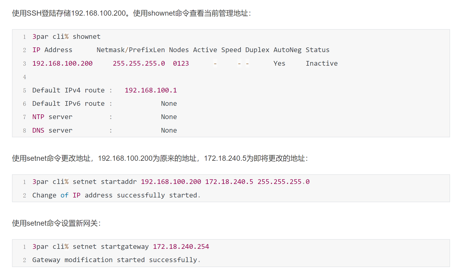Viewport: 461px width, 278px height.
Task: Click new address 172.18.240.5 inside code block
Action: click(229, 182)
